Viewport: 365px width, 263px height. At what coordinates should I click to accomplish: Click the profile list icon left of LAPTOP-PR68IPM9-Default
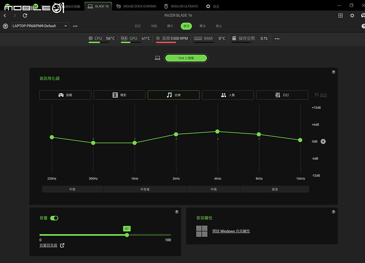click(5, 26)
